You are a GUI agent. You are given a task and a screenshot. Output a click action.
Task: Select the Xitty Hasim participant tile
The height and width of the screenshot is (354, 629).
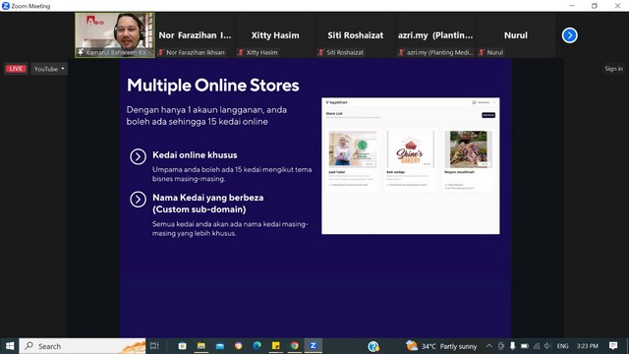(275, 35)
